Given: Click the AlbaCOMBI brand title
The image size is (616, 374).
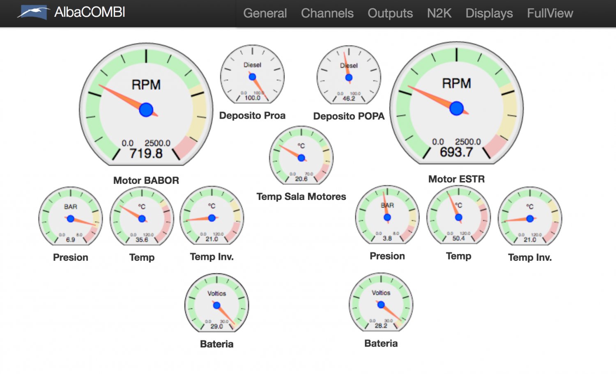Looking at the screenshot, I should click(90, 12).
